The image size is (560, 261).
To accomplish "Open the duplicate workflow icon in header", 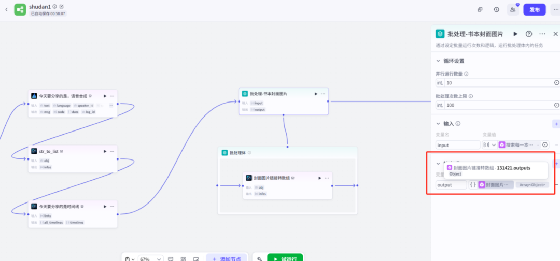I will (480, 10).
